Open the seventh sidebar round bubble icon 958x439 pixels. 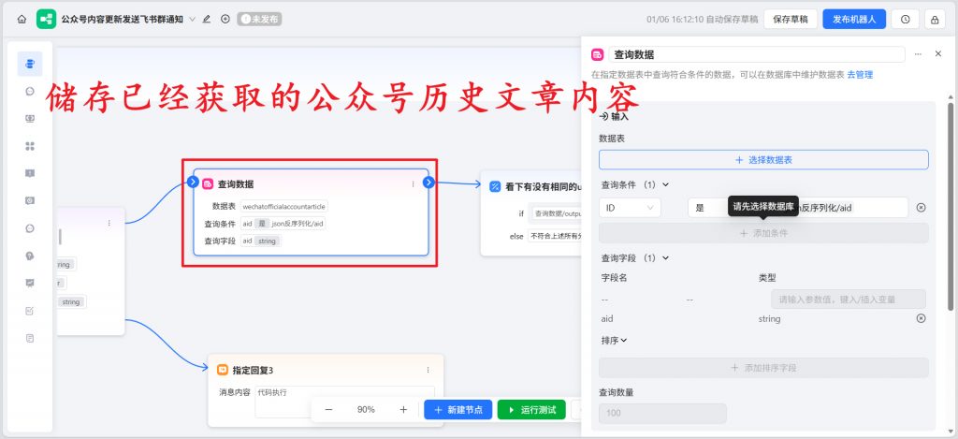[30, 228]
